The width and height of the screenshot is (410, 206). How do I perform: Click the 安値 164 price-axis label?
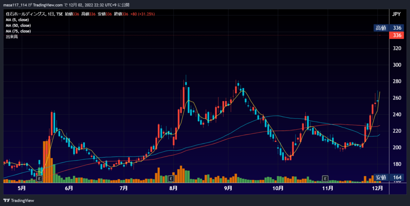(x=389, y=178)
